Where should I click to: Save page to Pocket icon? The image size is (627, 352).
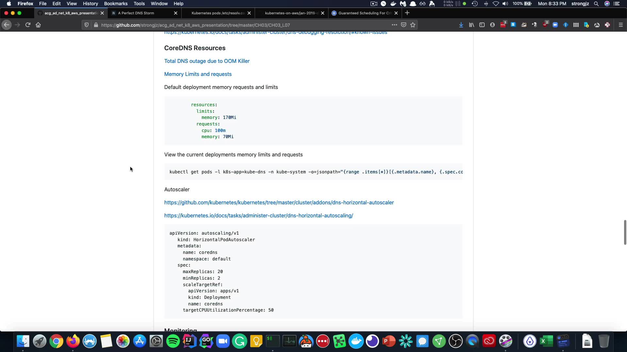404,25
